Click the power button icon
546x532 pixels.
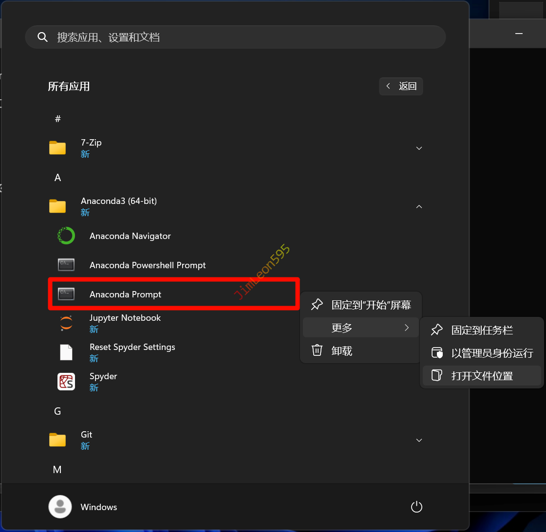[x=416, y=507]
